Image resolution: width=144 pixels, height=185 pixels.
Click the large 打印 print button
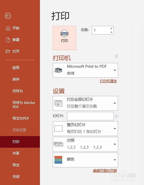64,38
